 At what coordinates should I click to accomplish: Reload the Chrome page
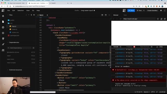pyautogui.click(x=8, y=6)
